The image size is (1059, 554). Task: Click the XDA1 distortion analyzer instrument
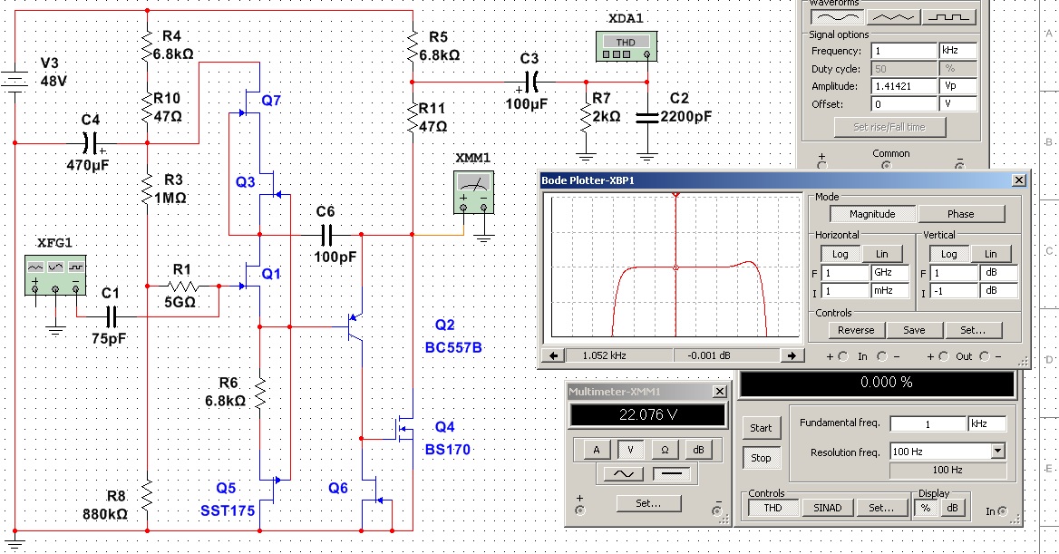(x=624, y=47)
